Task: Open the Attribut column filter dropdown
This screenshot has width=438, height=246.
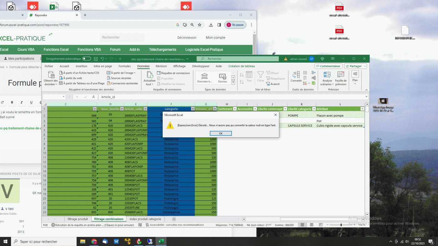Action: point(362,109)
